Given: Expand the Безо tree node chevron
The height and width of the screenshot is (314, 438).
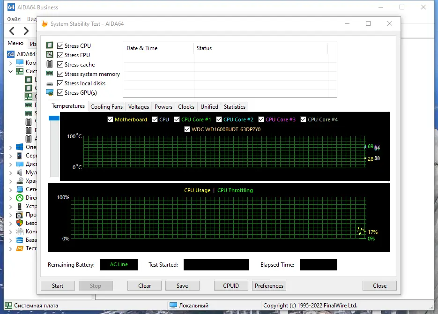Looking at the screenshot, I should pyautogui.click(x=11, y=223).
